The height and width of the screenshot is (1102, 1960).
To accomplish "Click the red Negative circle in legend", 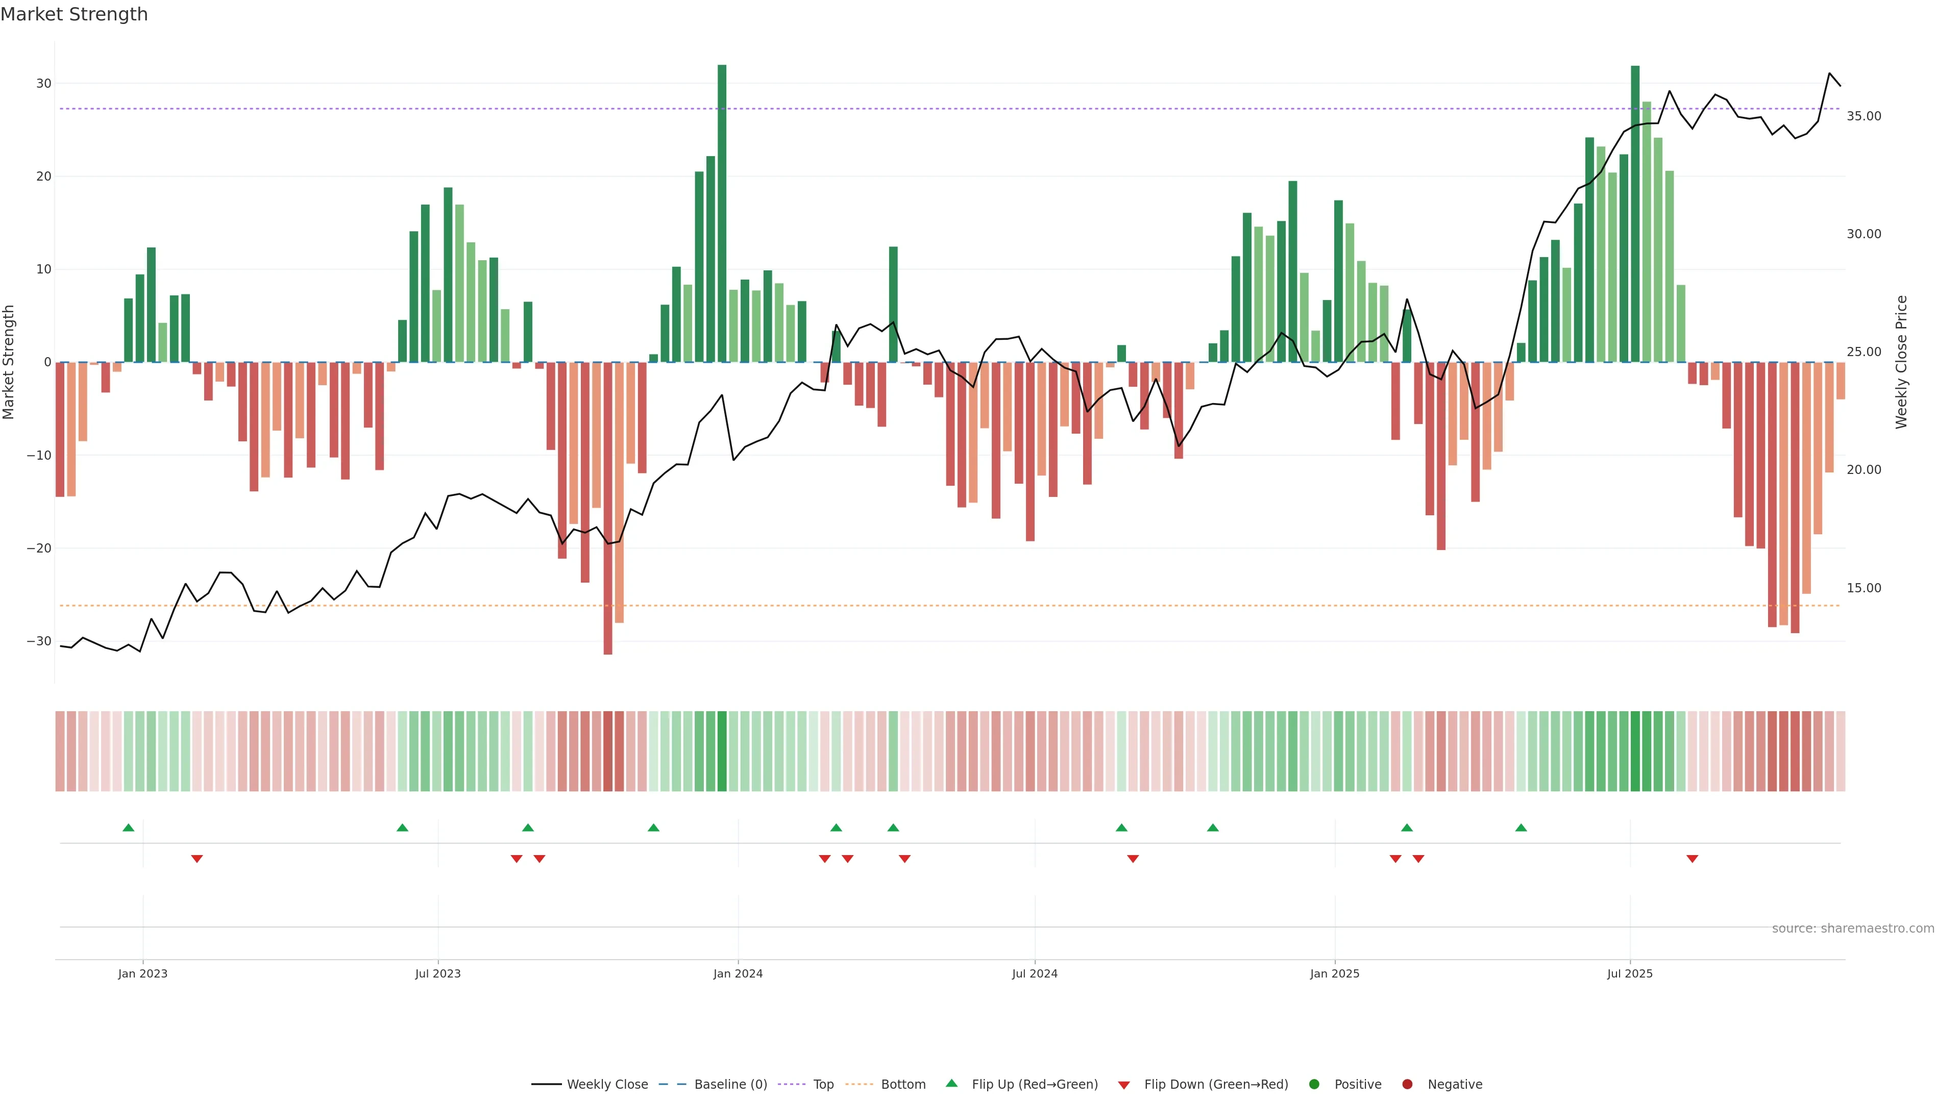I will pos(1407,1085).
